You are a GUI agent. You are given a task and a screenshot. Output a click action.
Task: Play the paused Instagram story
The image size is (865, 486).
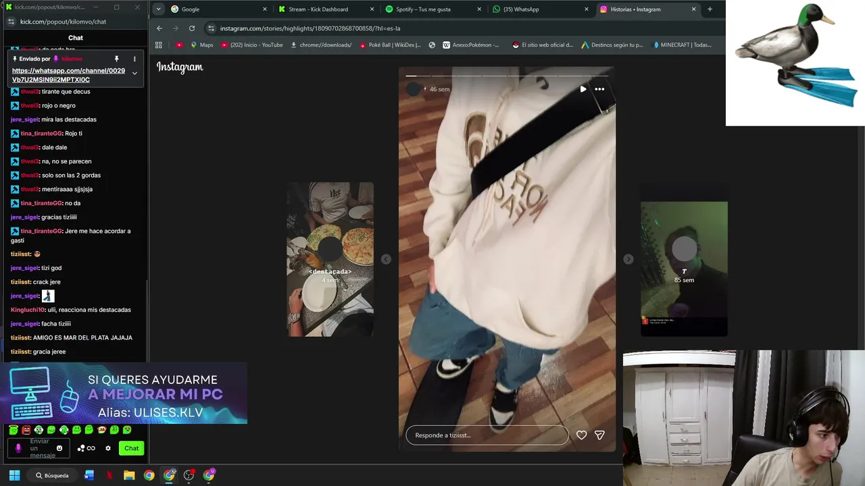coord(583,89)
